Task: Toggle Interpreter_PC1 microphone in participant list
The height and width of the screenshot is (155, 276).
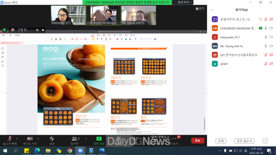Action: click(x=265, y=37)
